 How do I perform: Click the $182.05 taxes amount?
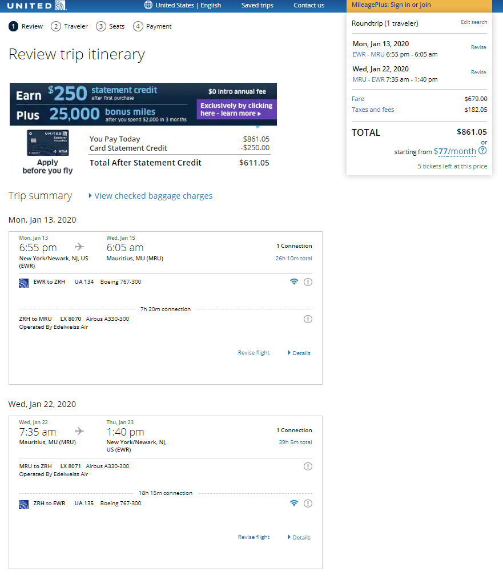click(476, 110)
